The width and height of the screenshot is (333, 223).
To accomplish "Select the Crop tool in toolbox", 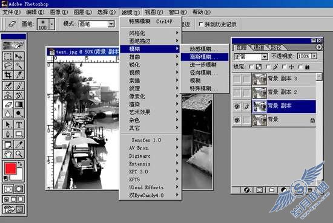I will (8, 75).
